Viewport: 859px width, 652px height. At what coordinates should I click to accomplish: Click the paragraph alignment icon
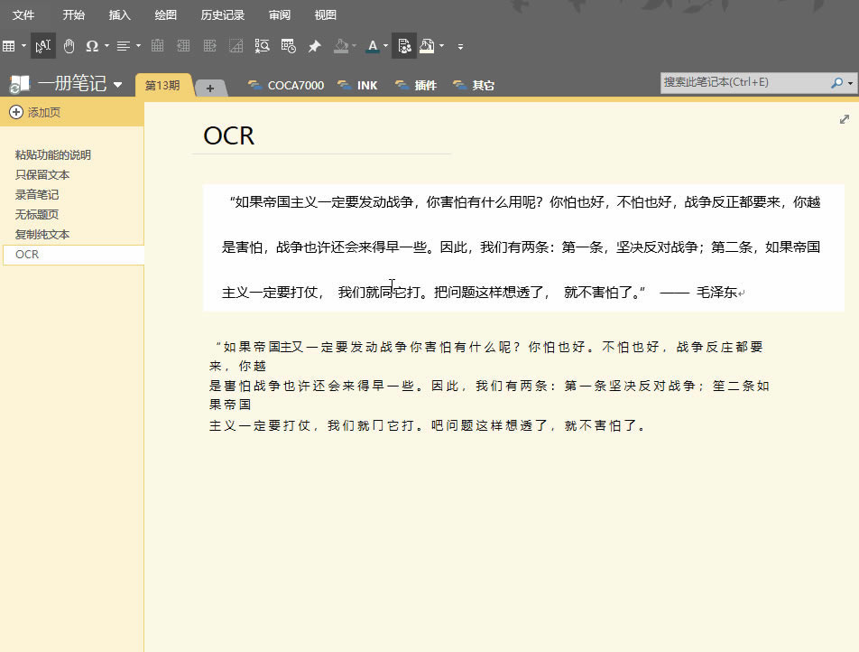pos(124,45)
